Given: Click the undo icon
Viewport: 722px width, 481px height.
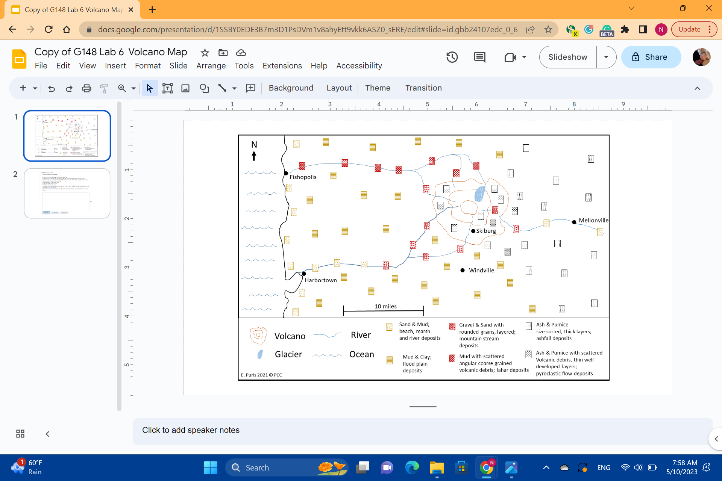Looking at the screenshot, I should click(52, 88).
